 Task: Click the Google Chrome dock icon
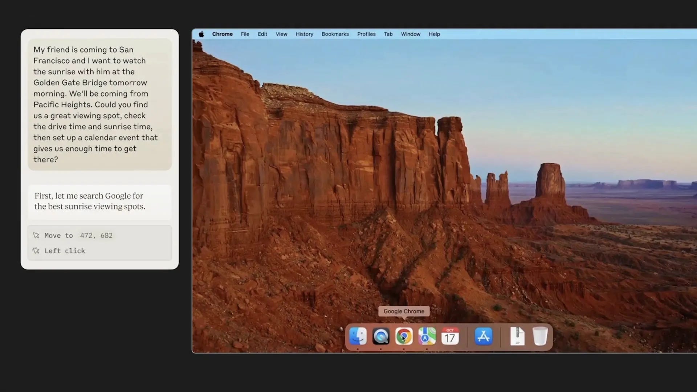404,336
